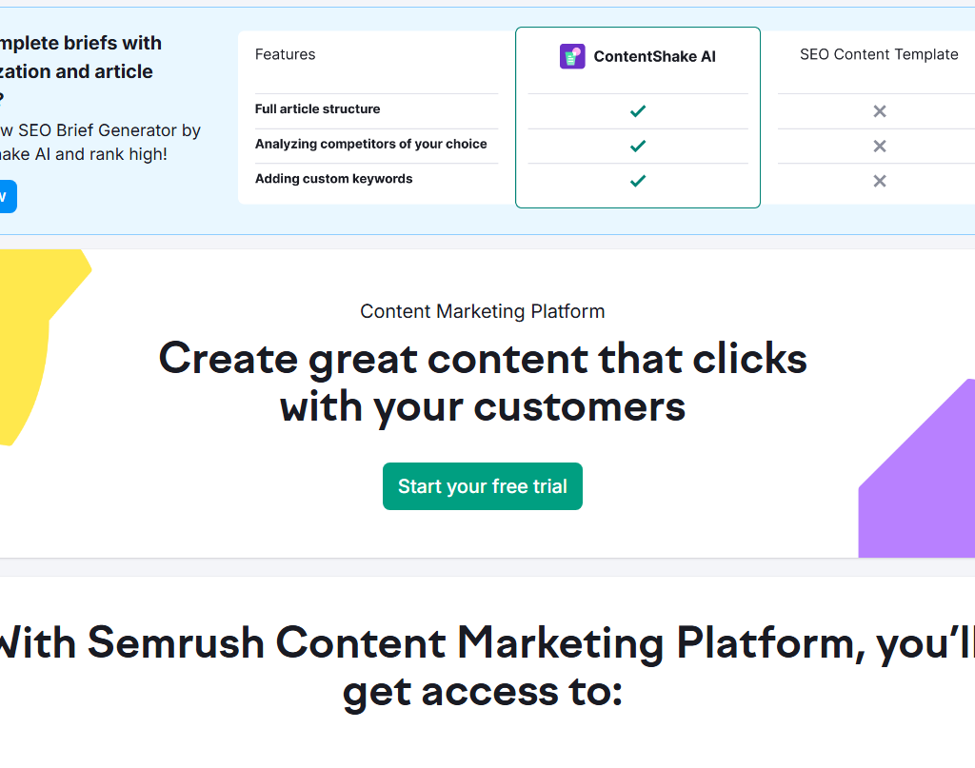The width and height of the screenshot is (975, 768).
Task: Select the SEO Content Template column header
Action: (x=879, y=55)
